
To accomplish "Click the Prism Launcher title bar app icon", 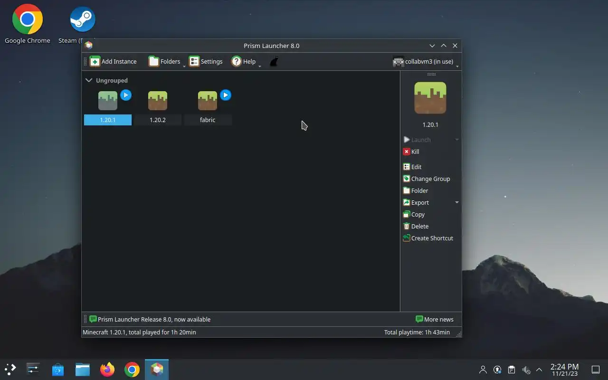I will 88,46.
